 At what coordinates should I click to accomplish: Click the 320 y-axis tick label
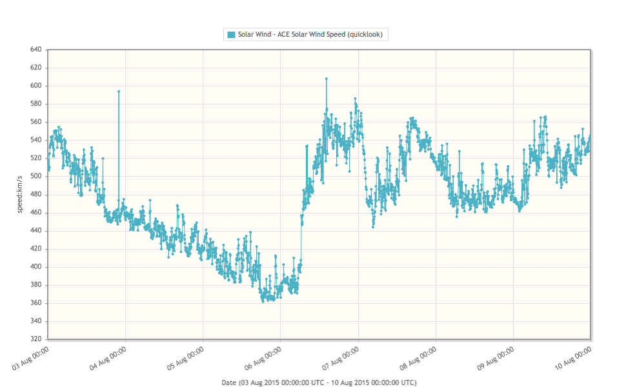click(x=35, y=339)
